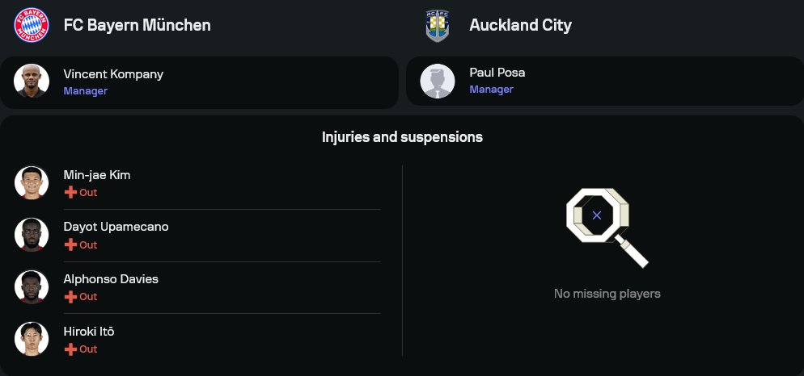804x376 pixels.
Task: Select the Paul Posa manager name
Action: click(x=497, y=73)
